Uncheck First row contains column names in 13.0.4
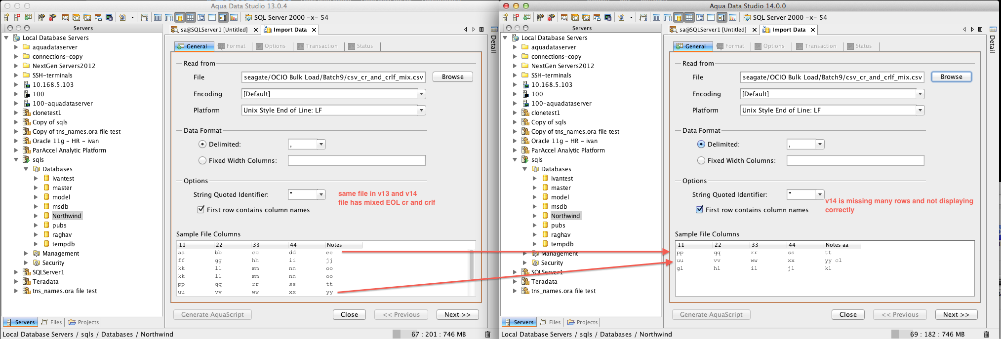The image size is (1001, 339). (201, 209)
